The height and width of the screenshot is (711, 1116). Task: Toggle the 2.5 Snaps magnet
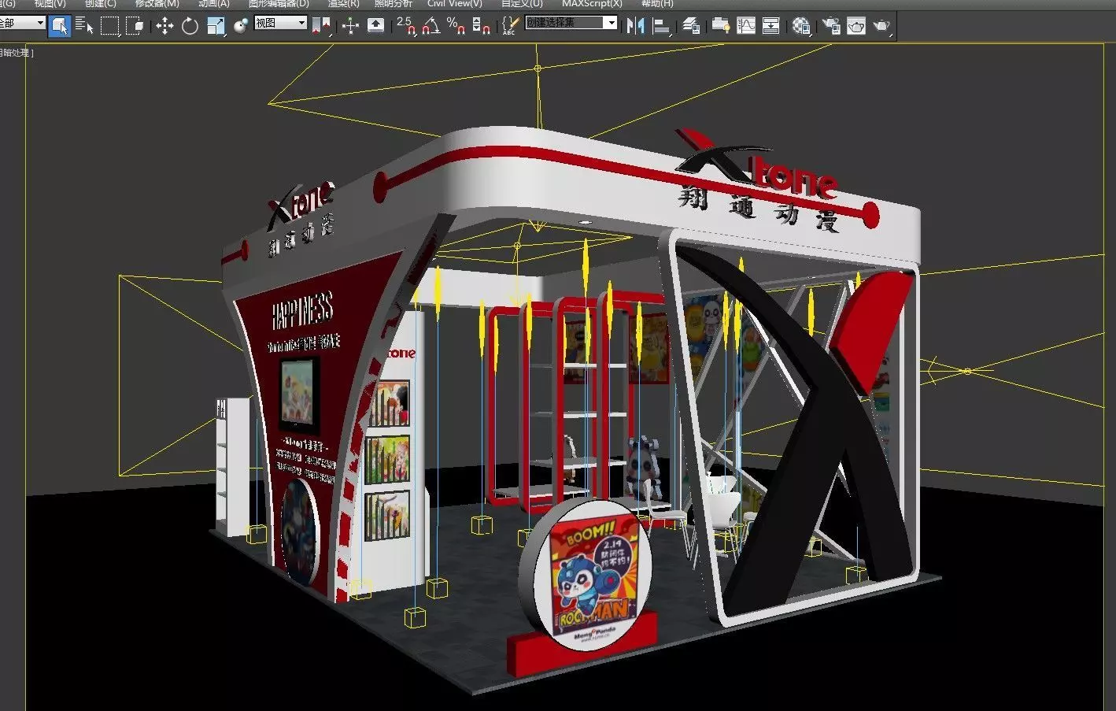(x=406, y=26)
